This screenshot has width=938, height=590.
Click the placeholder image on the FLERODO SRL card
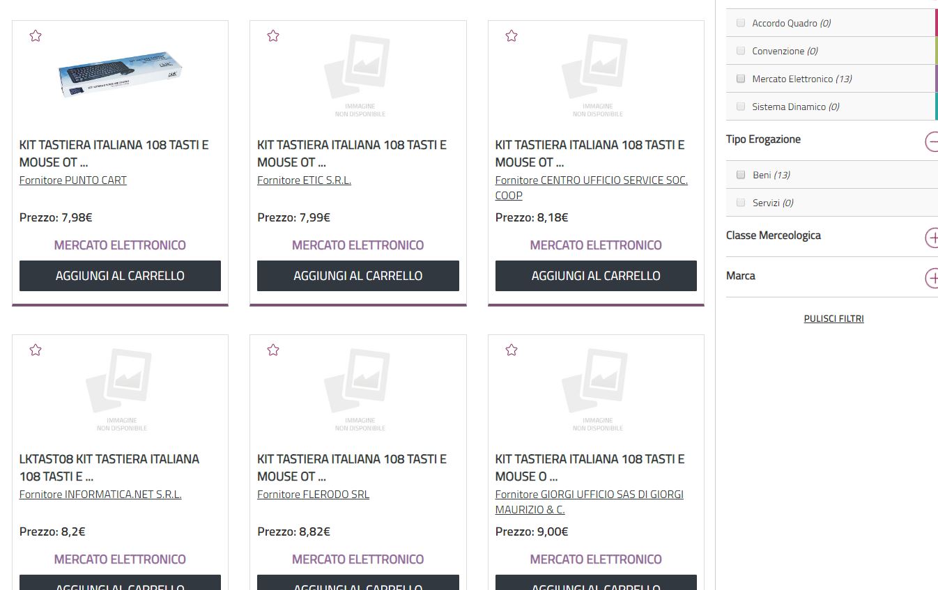click(x=358, y=389)
